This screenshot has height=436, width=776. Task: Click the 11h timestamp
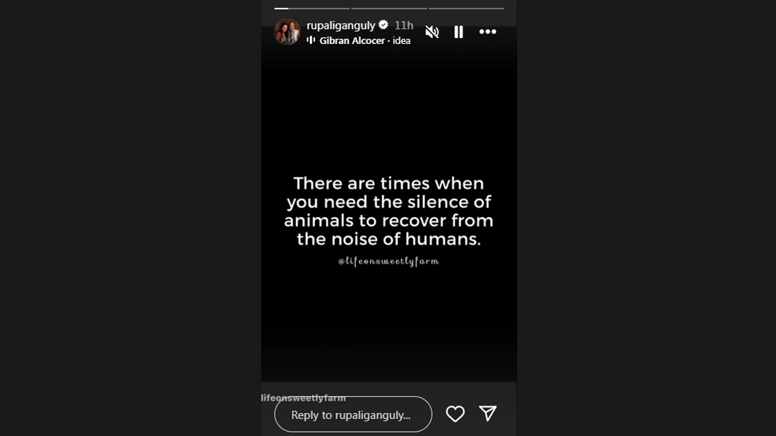coord(404,25)
